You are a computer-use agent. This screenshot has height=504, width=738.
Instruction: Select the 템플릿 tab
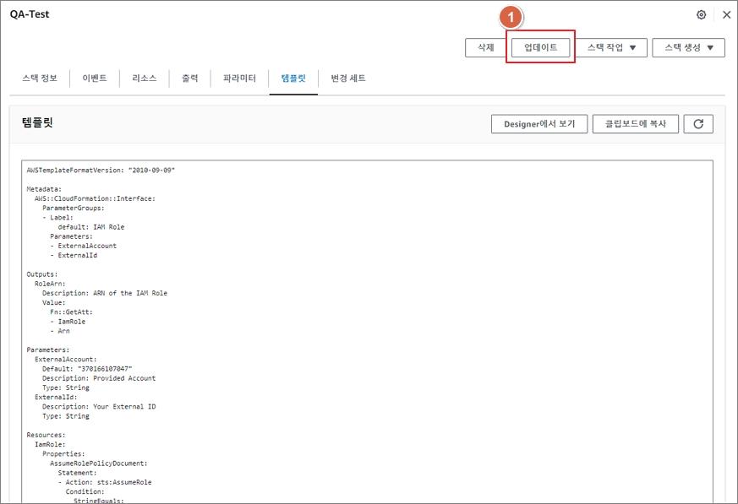[293, 79]
